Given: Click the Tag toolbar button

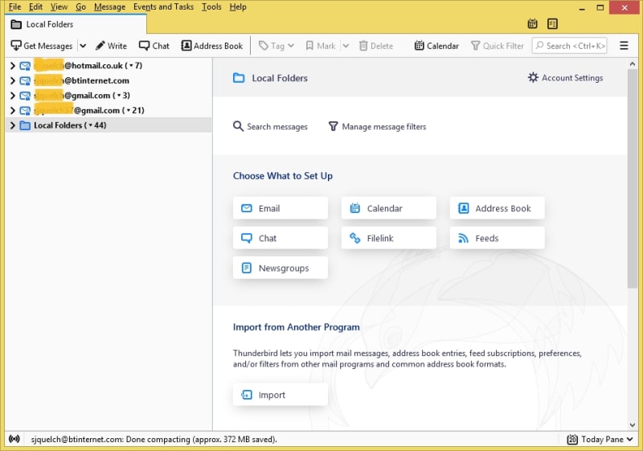Looking at the screenshot, I should point(276,46).
